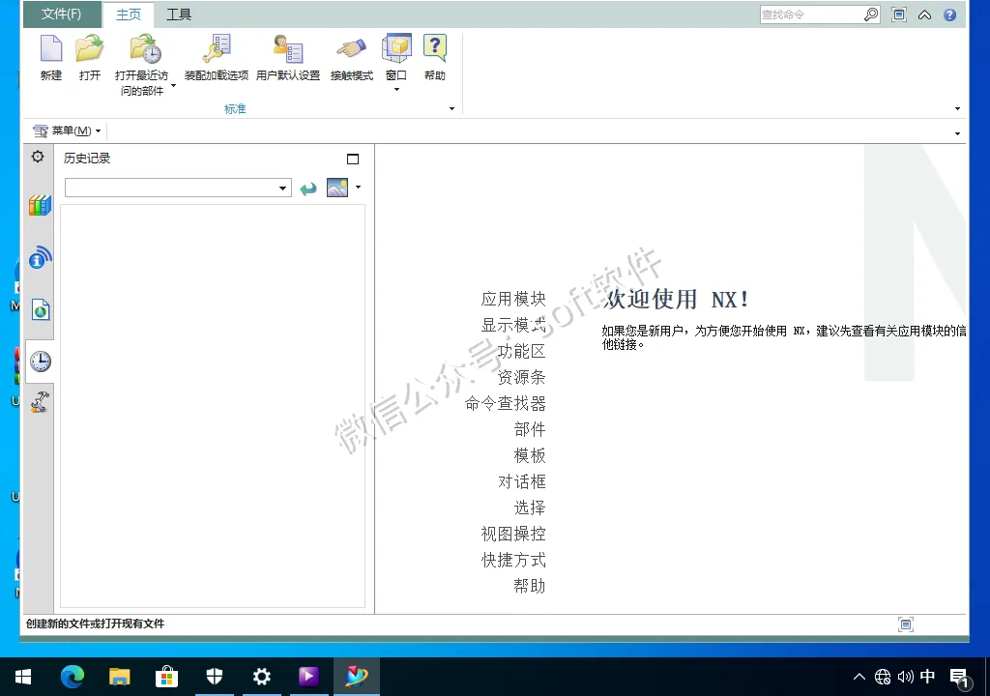Open Windows Security shield on taskbar
This screenshot has height=696, width=990.
point(215,677)
